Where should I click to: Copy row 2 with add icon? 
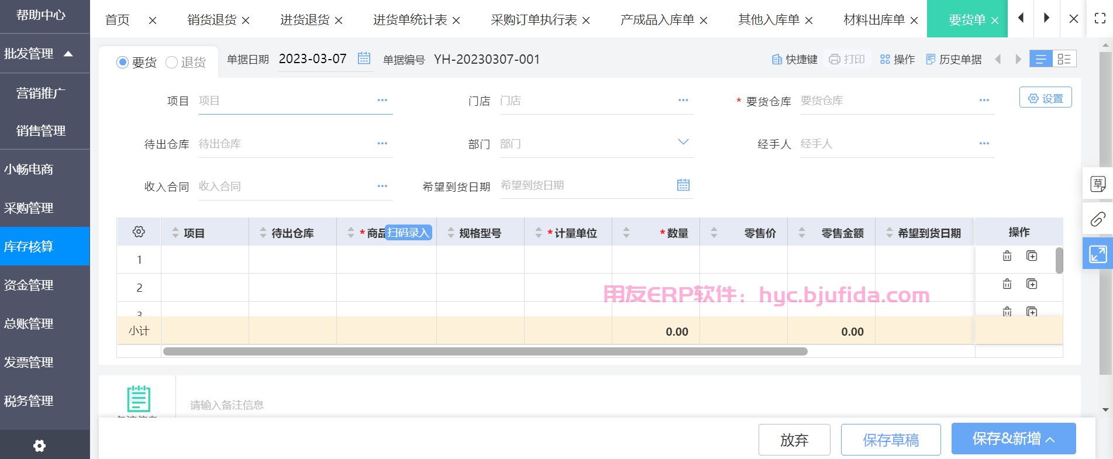tap(1032, 284)
